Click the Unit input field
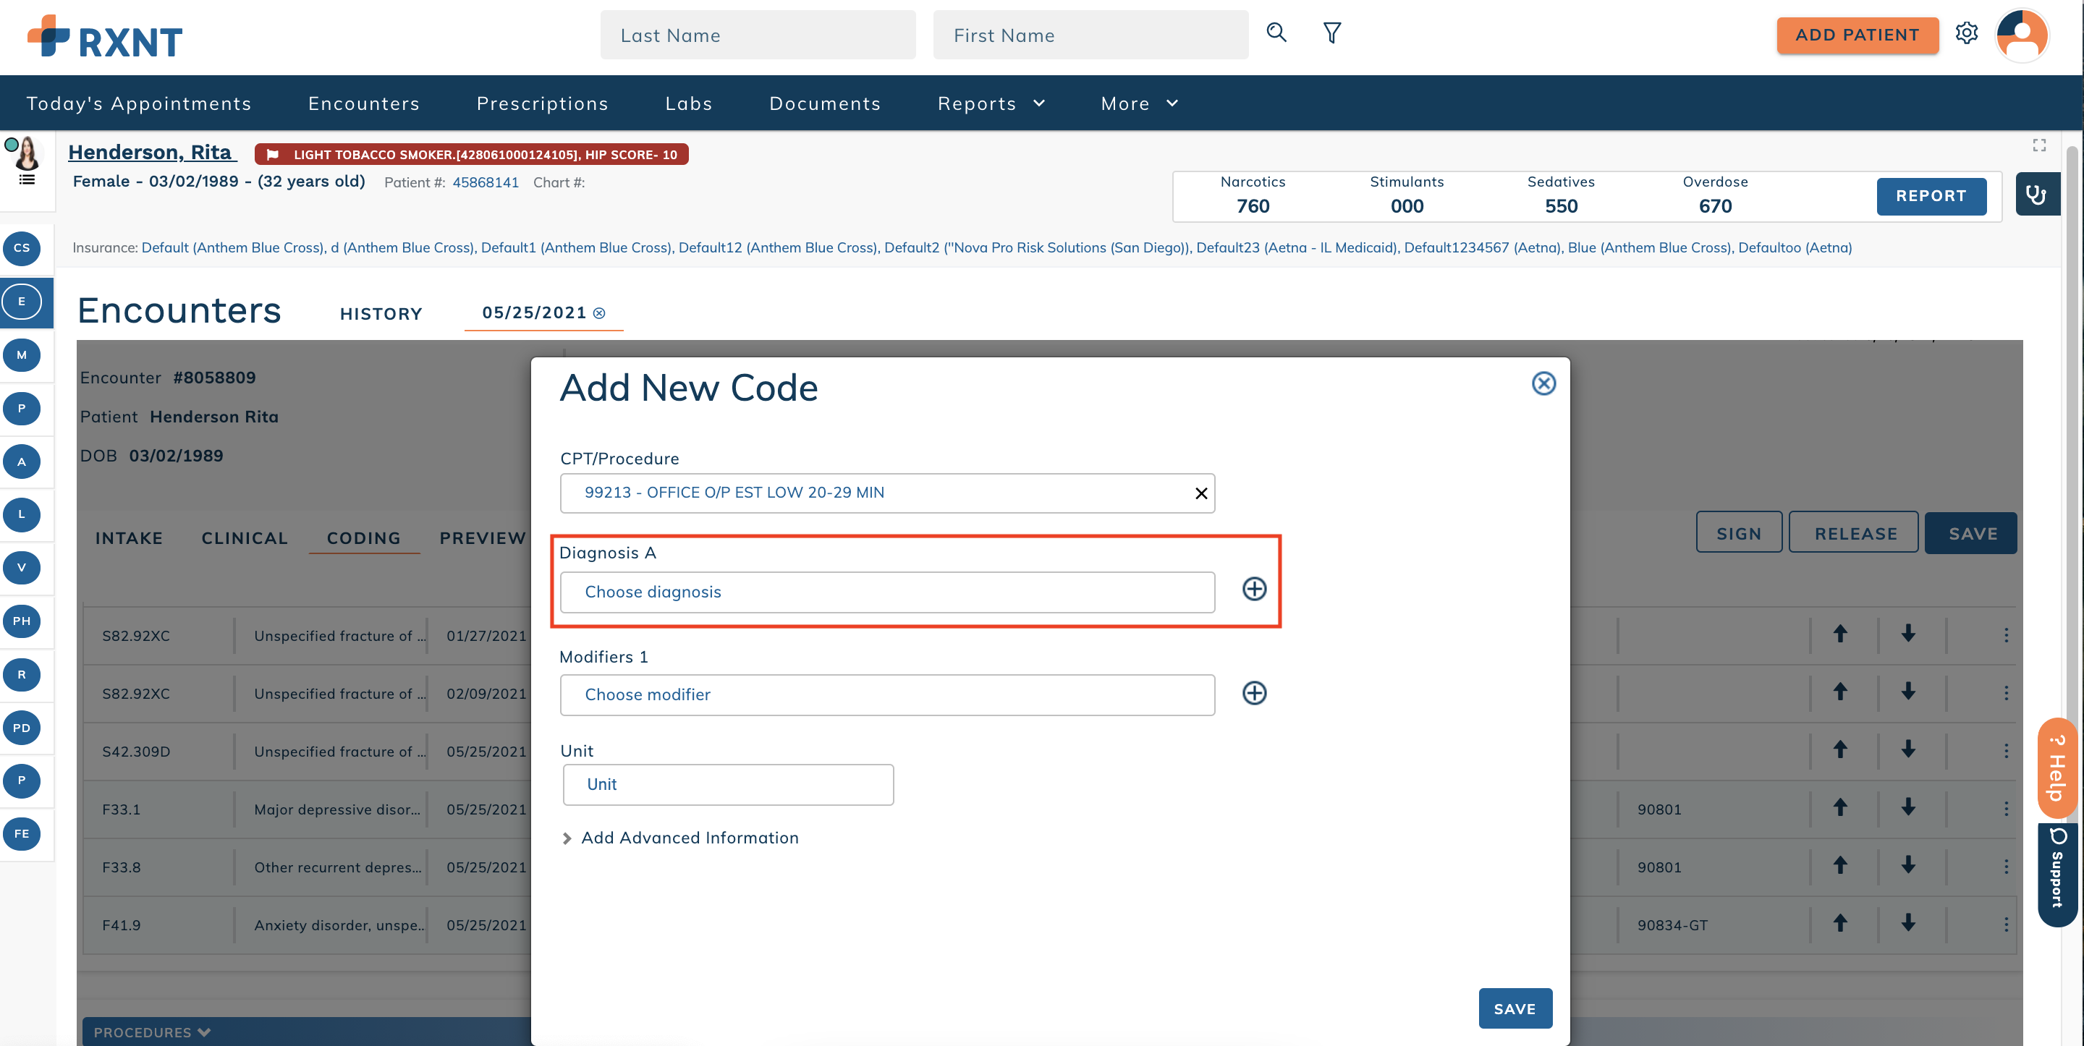The image size is (2084, 1046). point(727,785)
